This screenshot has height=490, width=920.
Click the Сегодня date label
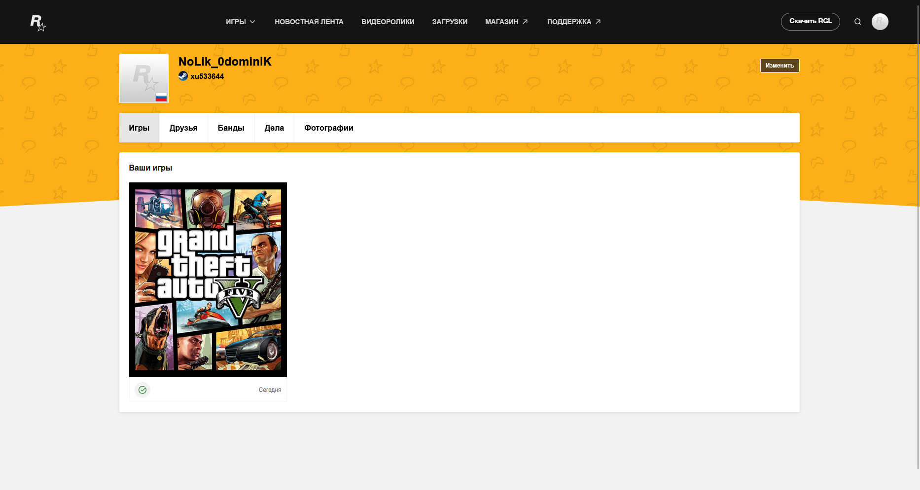[x=270, y=390]
